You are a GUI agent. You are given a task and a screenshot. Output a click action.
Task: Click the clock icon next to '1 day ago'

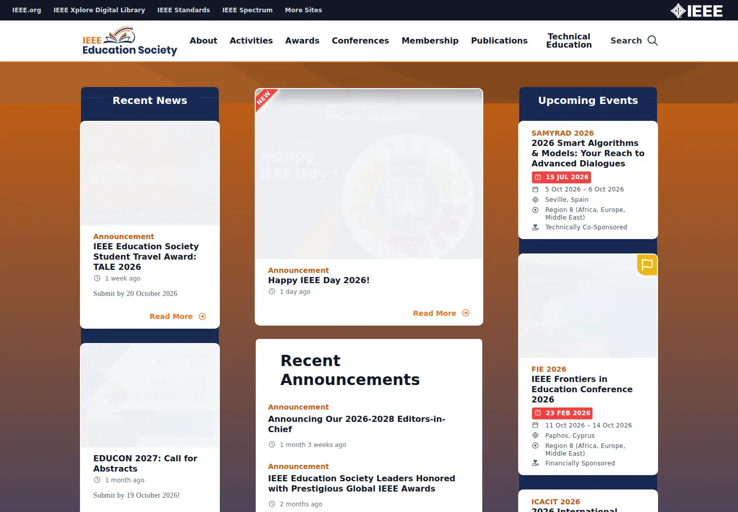pos(272,291)
